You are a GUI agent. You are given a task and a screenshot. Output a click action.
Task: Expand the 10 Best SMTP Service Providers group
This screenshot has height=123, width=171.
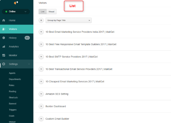(x=41, y=57)
